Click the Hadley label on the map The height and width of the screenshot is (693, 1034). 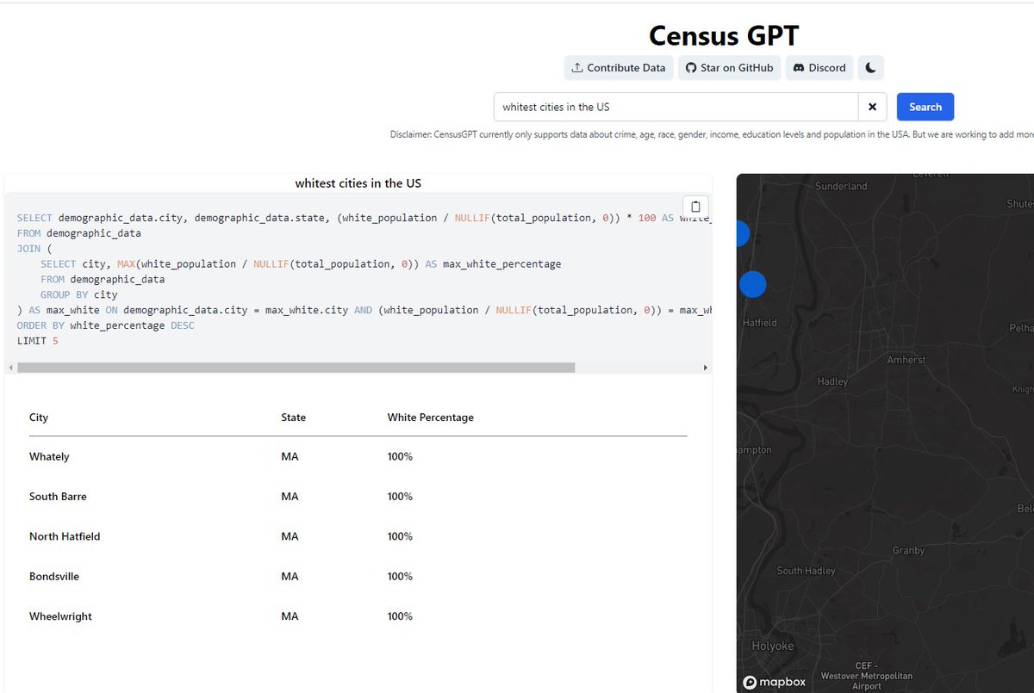pyautogui.click(x=832, y=381)
